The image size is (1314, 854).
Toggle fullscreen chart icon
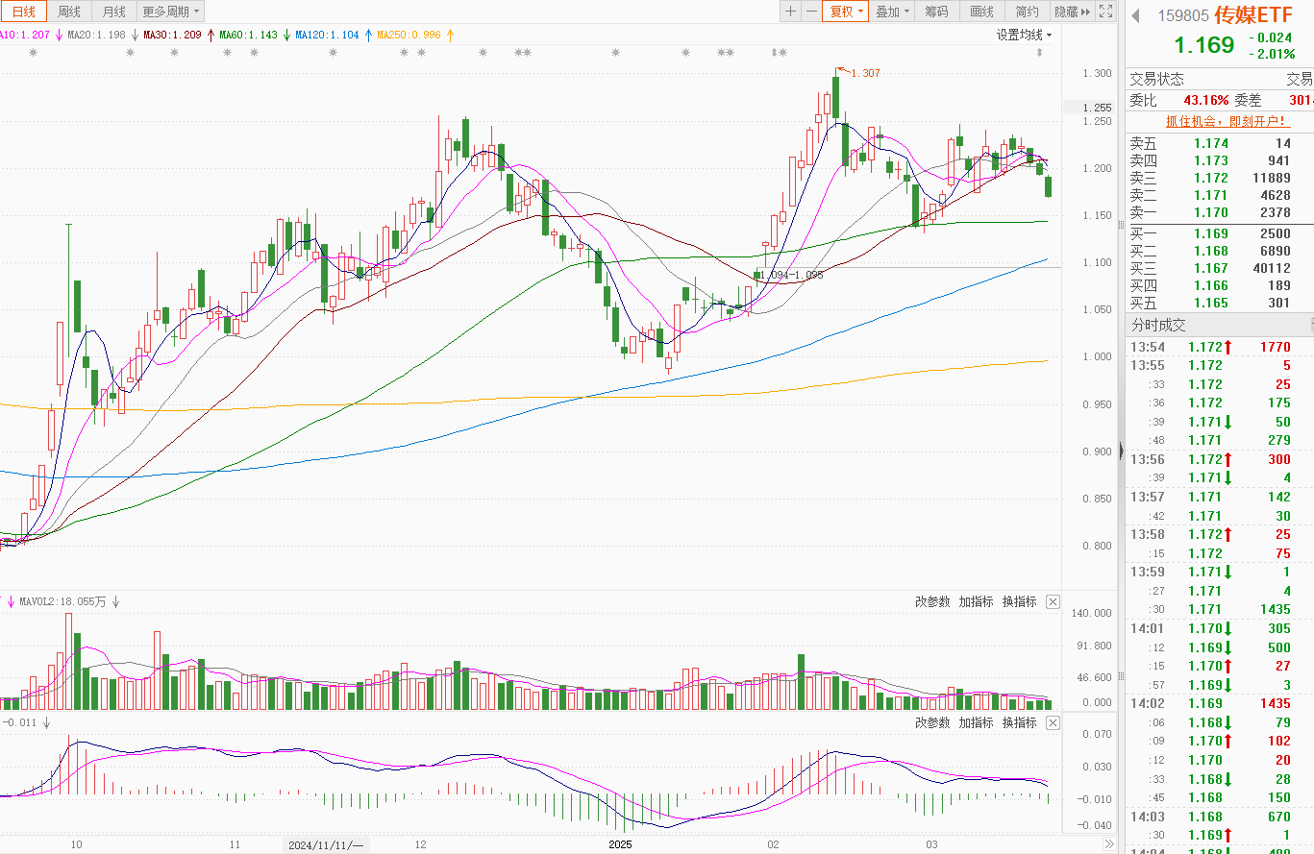pos(1106,12)
